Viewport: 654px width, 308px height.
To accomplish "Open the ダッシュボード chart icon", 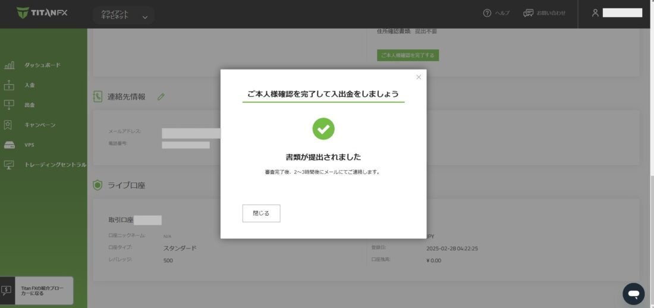I will click(x=10, y=65).
